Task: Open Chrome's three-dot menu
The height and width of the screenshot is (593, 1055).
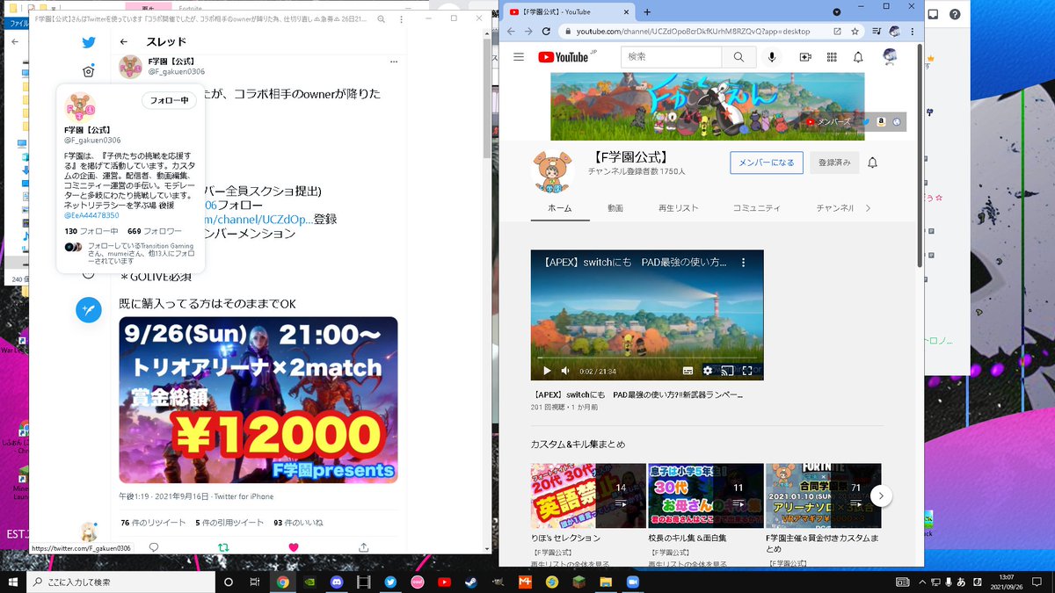Action: point(913,32)
